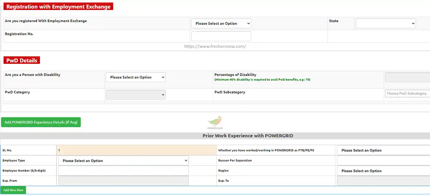The height and width of the screenshot is (195, 430).
Task: Open the State dropdown
Action: point(386,23)
